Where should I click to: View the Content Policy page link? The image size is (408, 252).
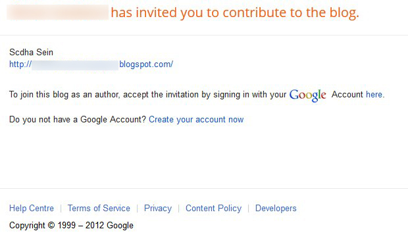[214, 209]
